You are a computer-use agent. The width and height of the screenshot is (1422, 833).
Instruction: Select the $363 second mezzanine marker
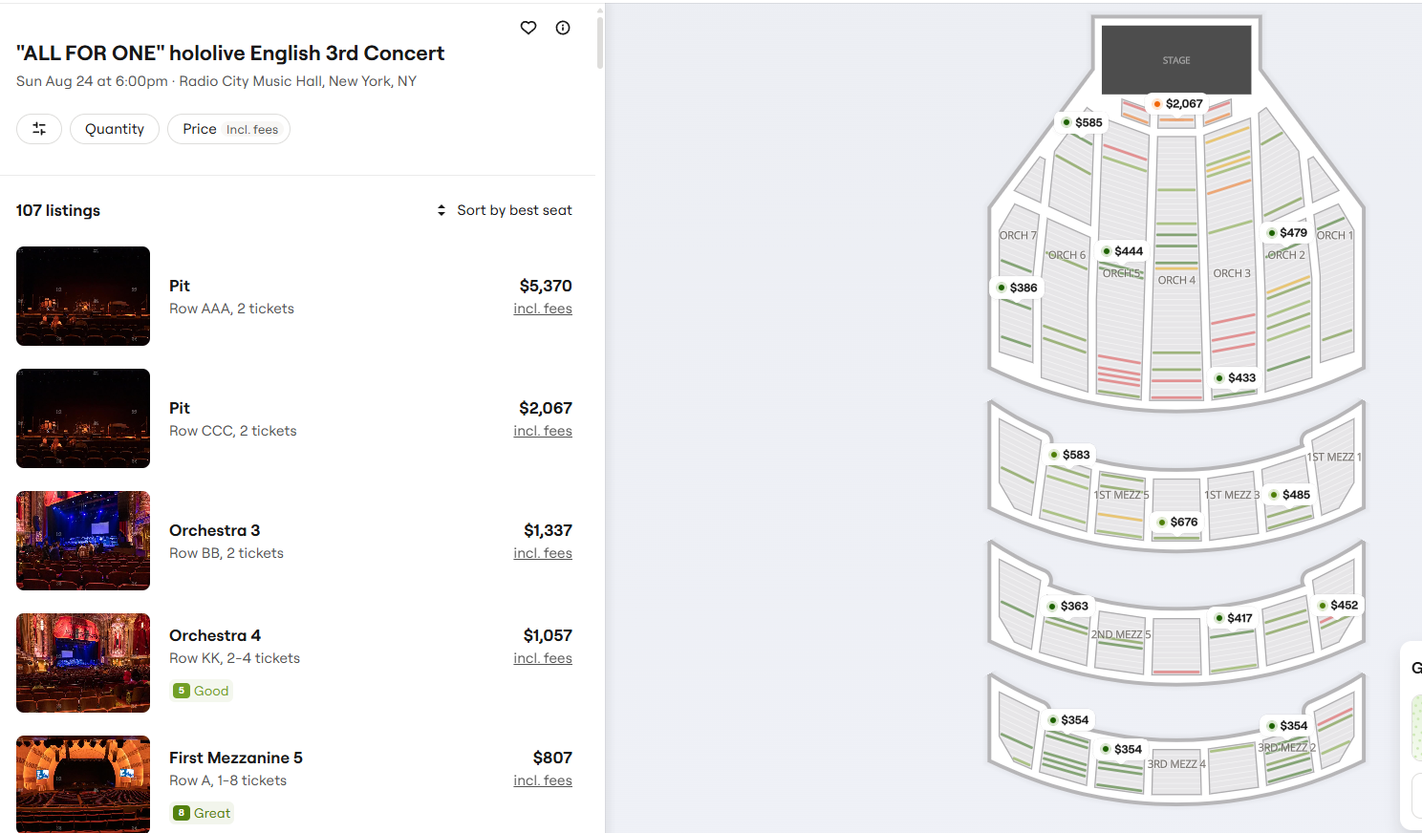click(1068, 606)
